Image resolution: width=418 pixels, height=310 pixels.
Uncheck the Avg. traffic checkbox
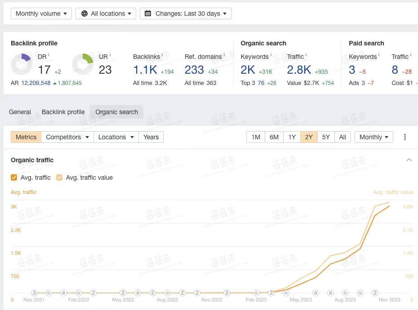point(14,177)
